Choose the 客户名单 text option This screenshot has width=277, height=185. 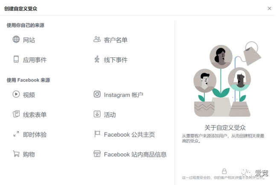tap(116, 40)
